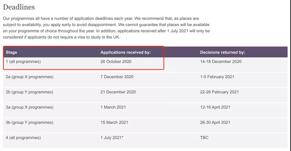Click the 1 July 2021* deadline cell

point(112,138)
